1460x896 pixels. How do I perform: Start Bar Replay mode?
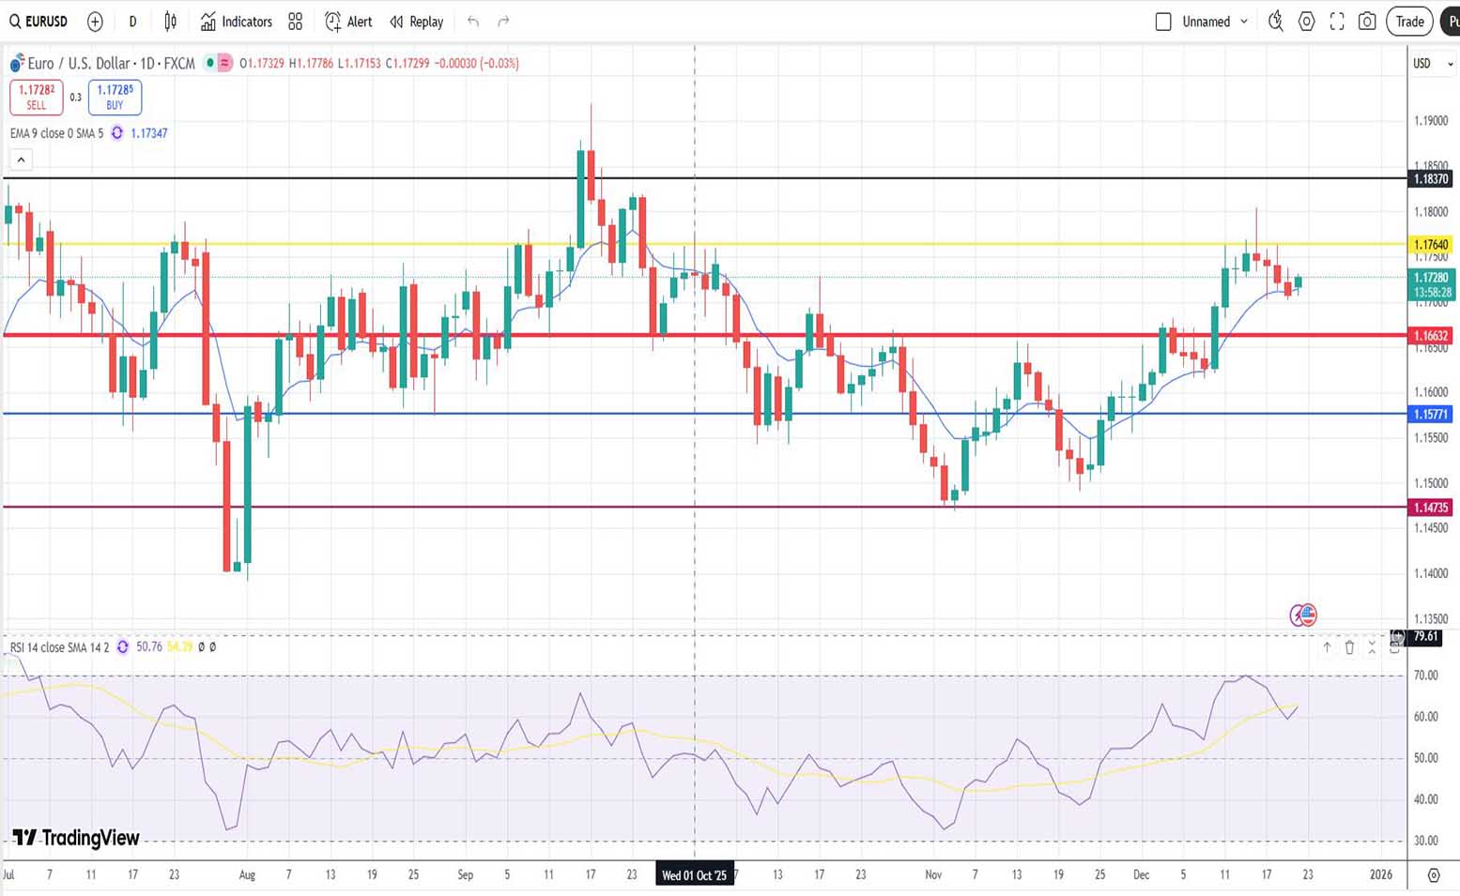point(416,22)
